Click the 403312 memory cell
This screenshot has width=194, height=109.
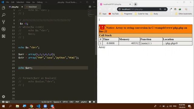point(129,43)
